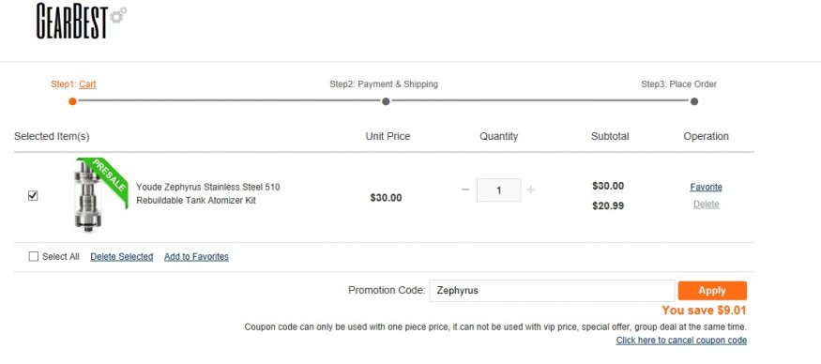The width and height of the screenshot is (821, 364).
Task: Click the green PRESALE ribbon badge
Action: tap(106, 179)
